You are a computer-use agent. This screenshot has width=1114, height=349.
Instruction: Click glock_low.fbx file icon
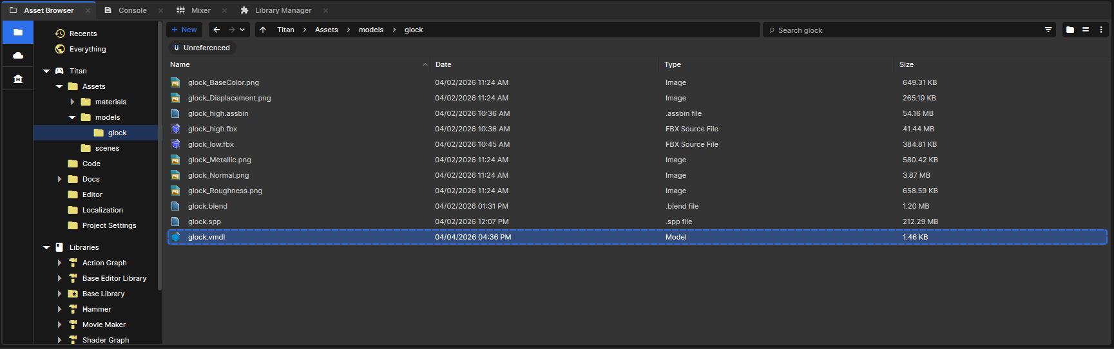click(175, 144)
